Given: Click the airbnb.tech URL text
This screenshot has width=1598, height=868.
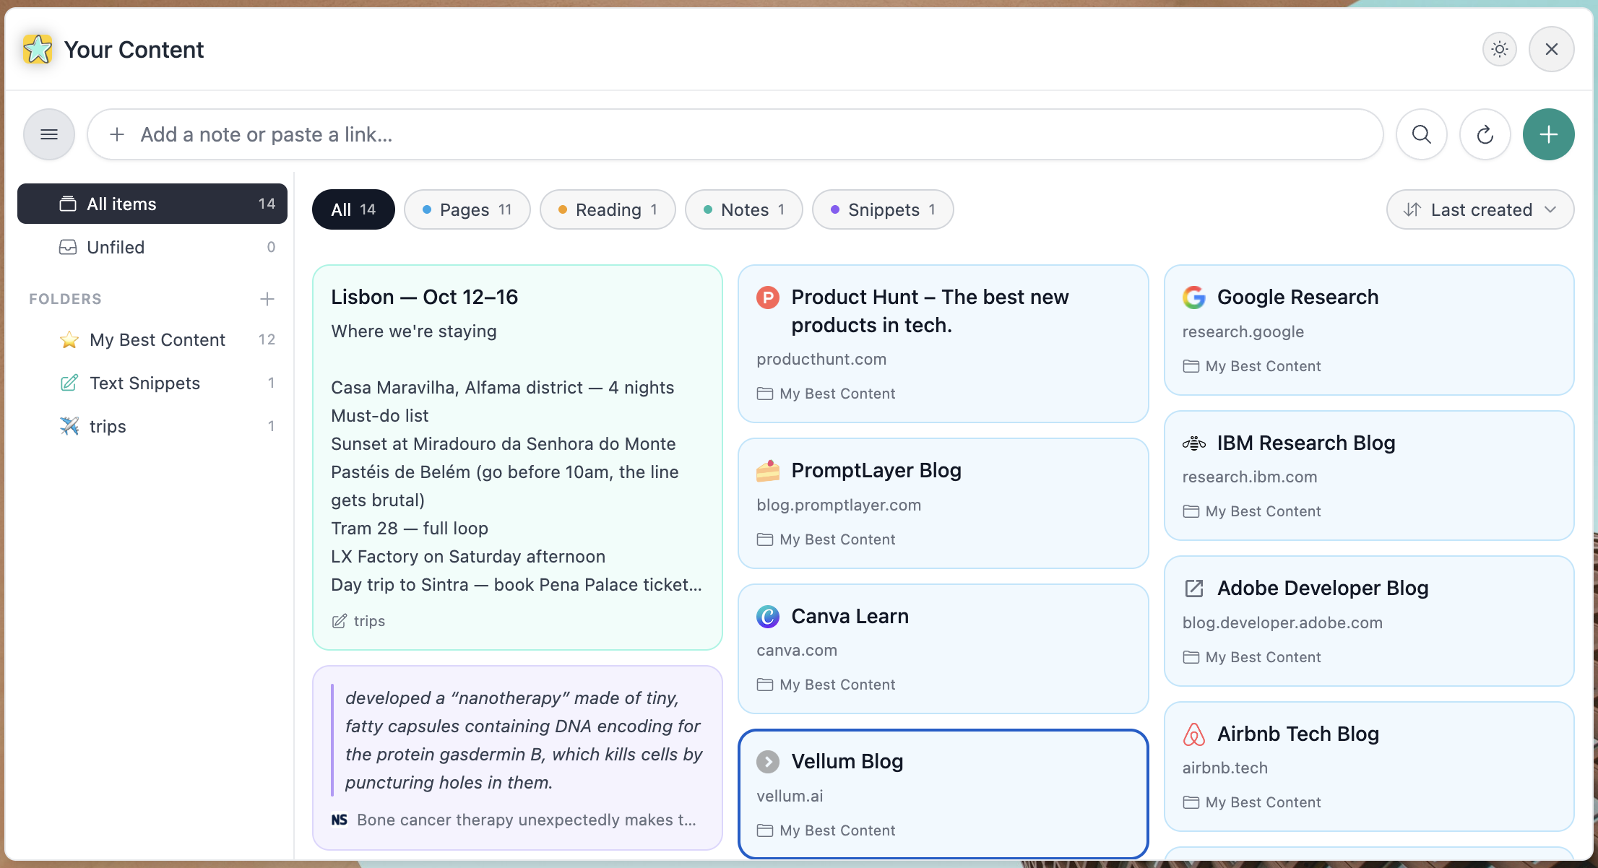Looking at the screenshot, I should click(1225, 768).
